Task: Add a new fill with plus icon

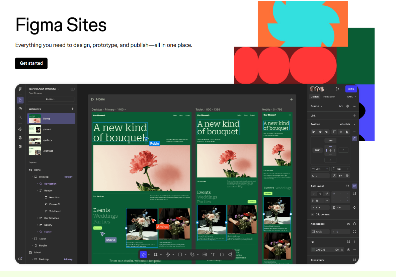Action: pos(354,242)
